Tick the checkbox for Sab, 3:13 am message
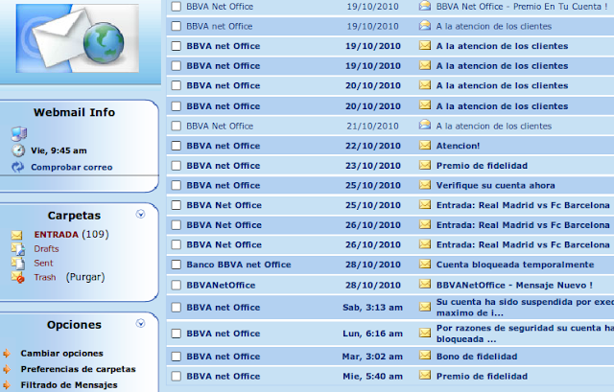 pyautogui.click(x=177, y=308)
